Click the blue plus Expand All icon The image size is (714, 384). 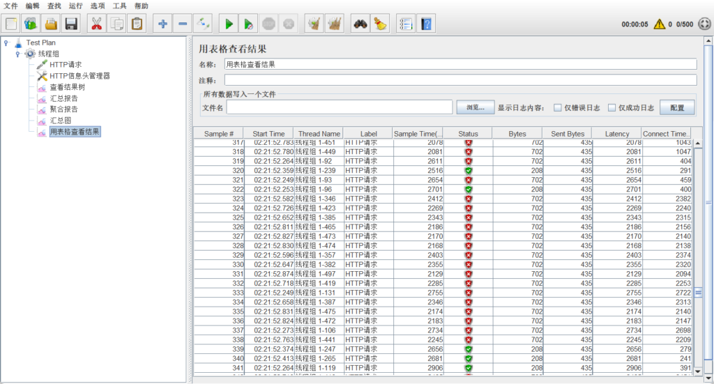click(162, 24)
